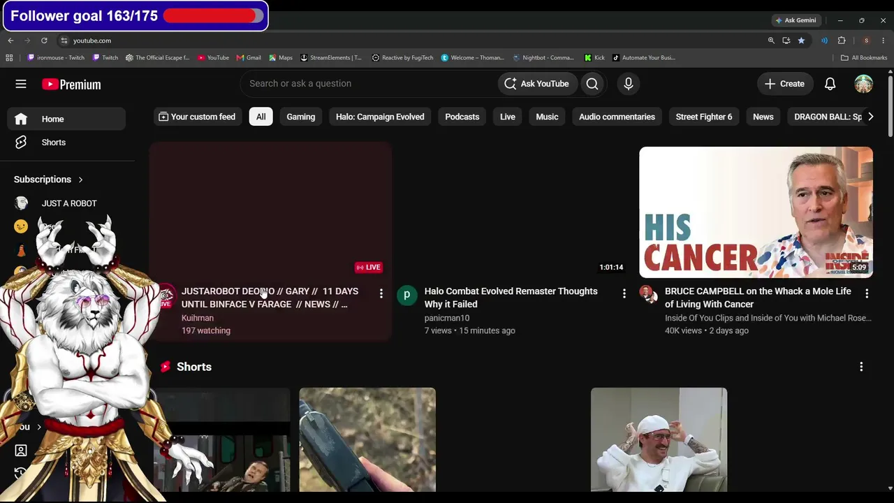Go back with browser back arrow
Screen dimensions: 894x503
tap(10, 41)
